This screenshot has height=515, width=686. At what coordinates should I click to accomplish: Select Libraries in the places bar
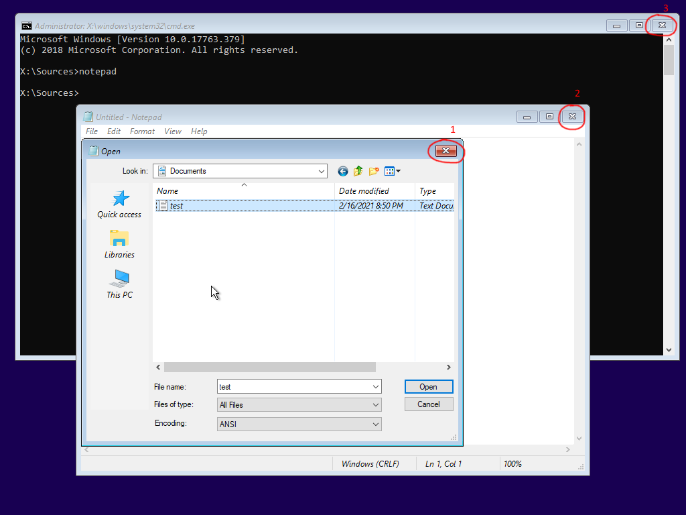[119, 244]
